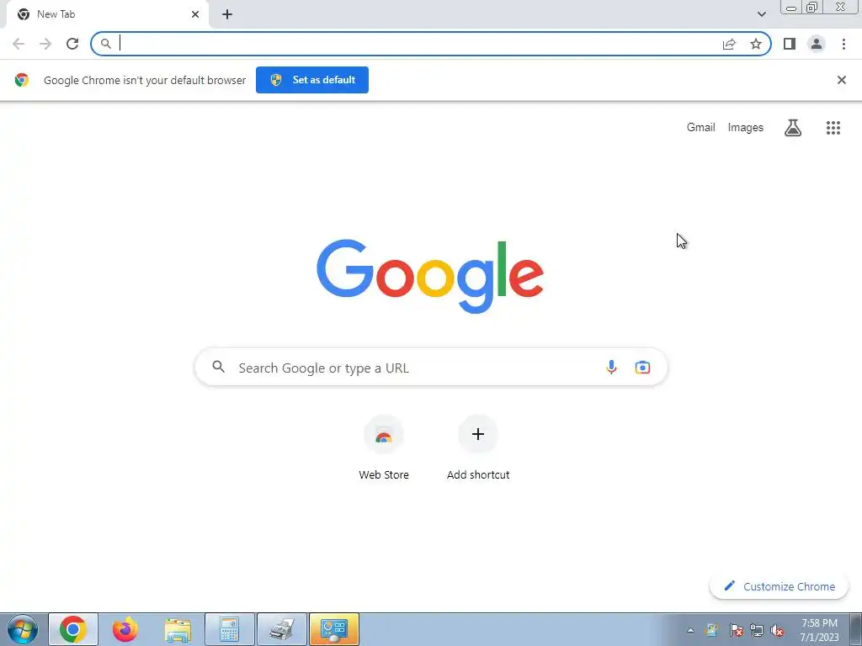Start voice search with microphone icon
Viewport: 862px width, 646px height.
611,367
